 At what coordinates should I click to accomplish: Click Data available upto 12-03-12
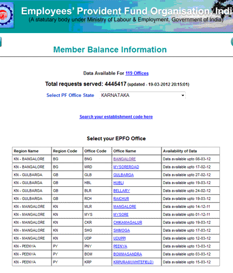186,238
